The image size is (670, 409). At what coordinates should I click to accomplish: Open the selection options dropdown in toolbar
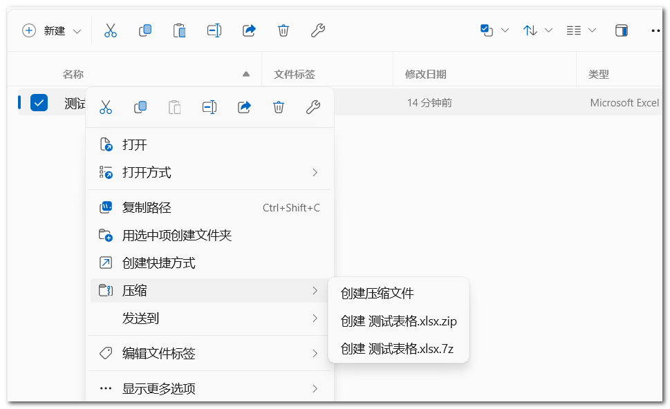tap(494, 30)
